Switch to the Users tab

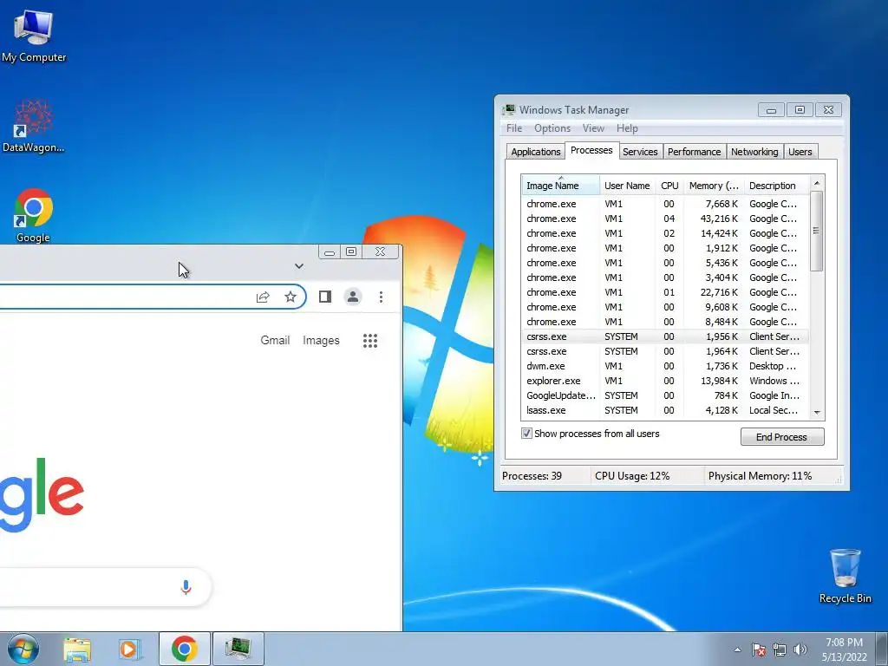[800, 152]
